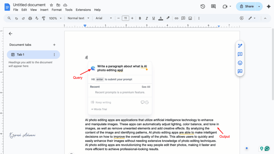Viewport: 274px width, 154px height.
Task: Open the Tools menu
Action: click(68, 10)
